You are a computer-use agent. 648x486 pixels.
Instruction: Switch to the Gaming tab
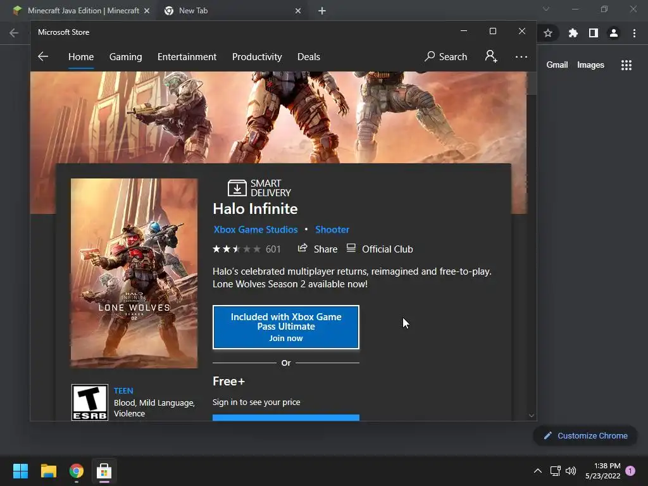[x=126, y=56]
